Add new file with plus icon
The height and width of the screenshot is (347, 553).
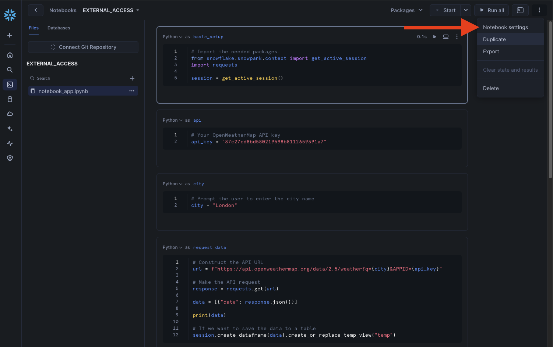(x=132, y=78)
